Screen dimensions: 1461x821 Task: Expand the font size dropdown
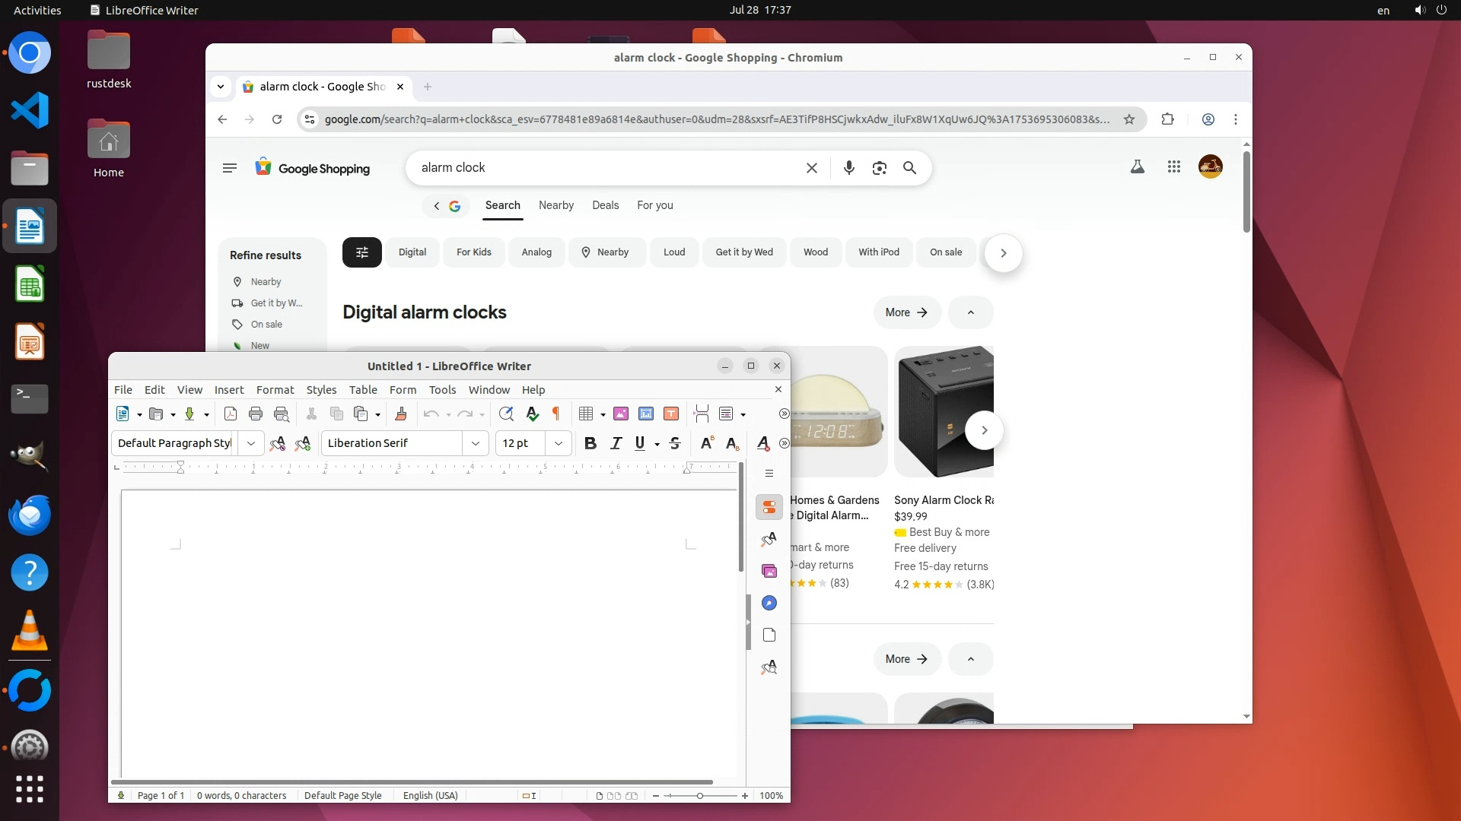(x=559, y=443)
